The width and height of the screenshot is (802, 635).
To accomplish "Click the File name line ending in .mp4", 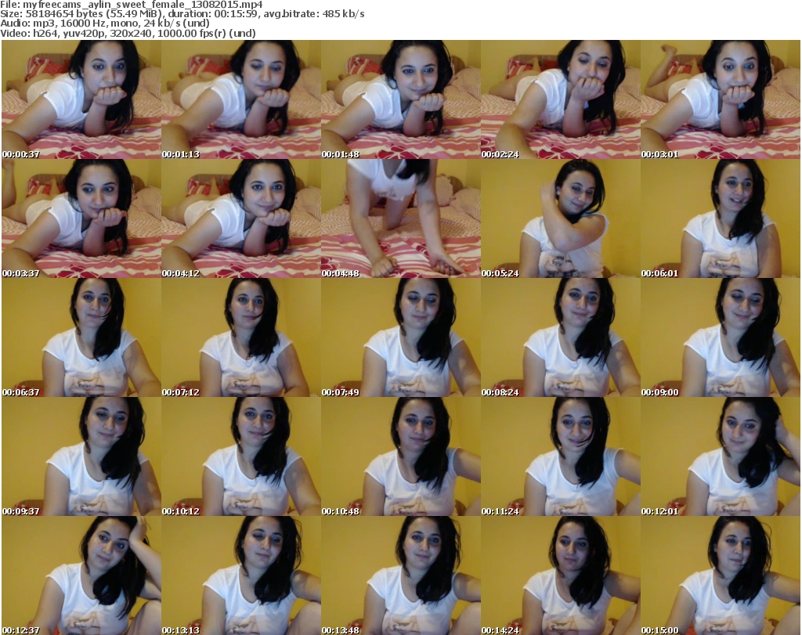I will pos(132,5).
